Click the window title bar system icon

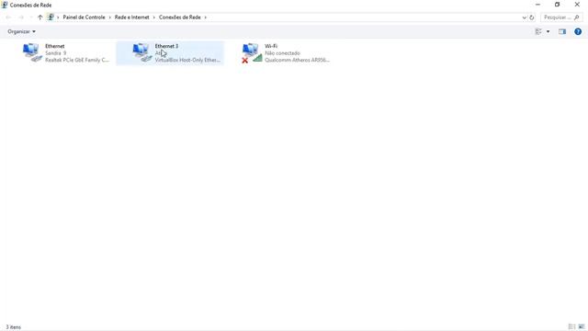pyautogui.click(x=5, y=5)
